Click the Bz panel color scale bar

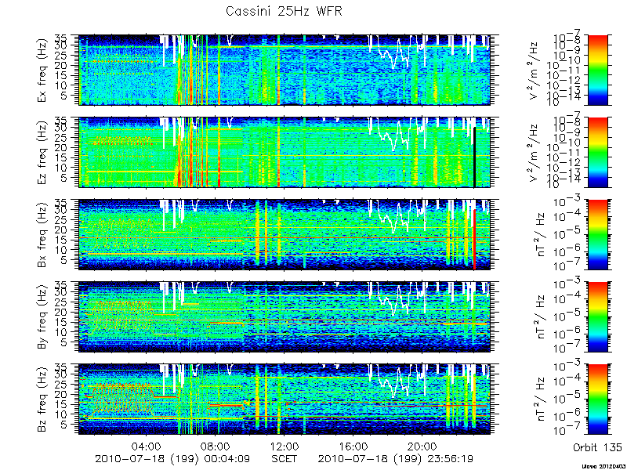pos(597,399)
